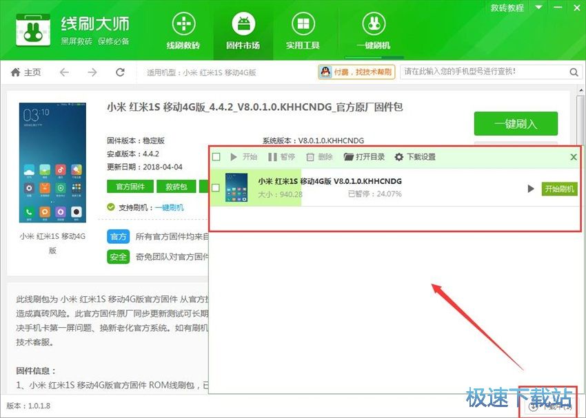
Task: Expand the title bar dropdown menu arrow
Action: coord(538,7)
